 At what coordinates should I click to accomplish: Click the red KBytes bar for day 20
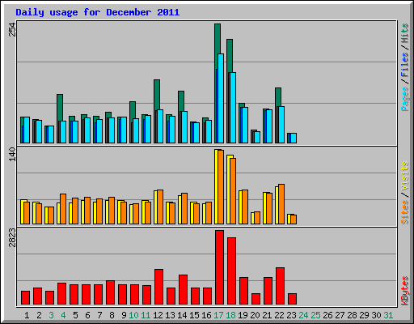(x=256, y=299)
